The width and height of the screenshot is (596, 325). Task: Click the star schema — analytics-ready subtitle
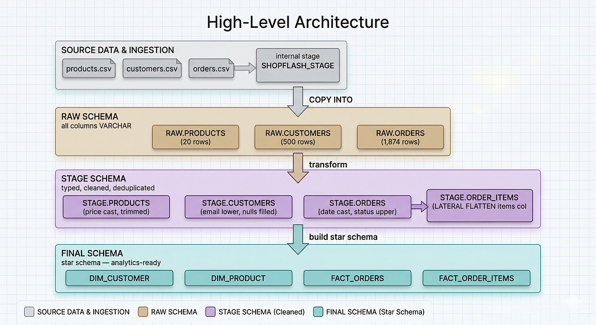point(111,263)
